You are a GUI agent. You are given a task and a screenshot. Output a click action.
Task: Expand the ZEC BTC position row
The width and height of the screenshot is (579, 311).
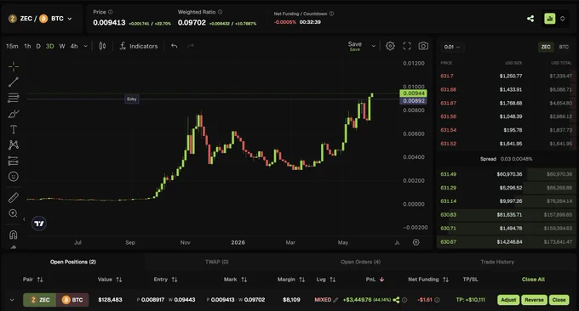point(12,300)
